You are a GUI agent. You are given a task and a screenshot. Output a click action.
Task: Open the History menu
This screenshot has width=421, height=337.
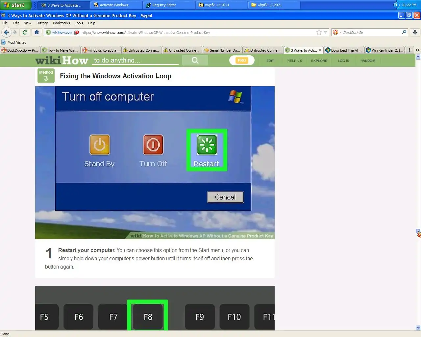42,23
